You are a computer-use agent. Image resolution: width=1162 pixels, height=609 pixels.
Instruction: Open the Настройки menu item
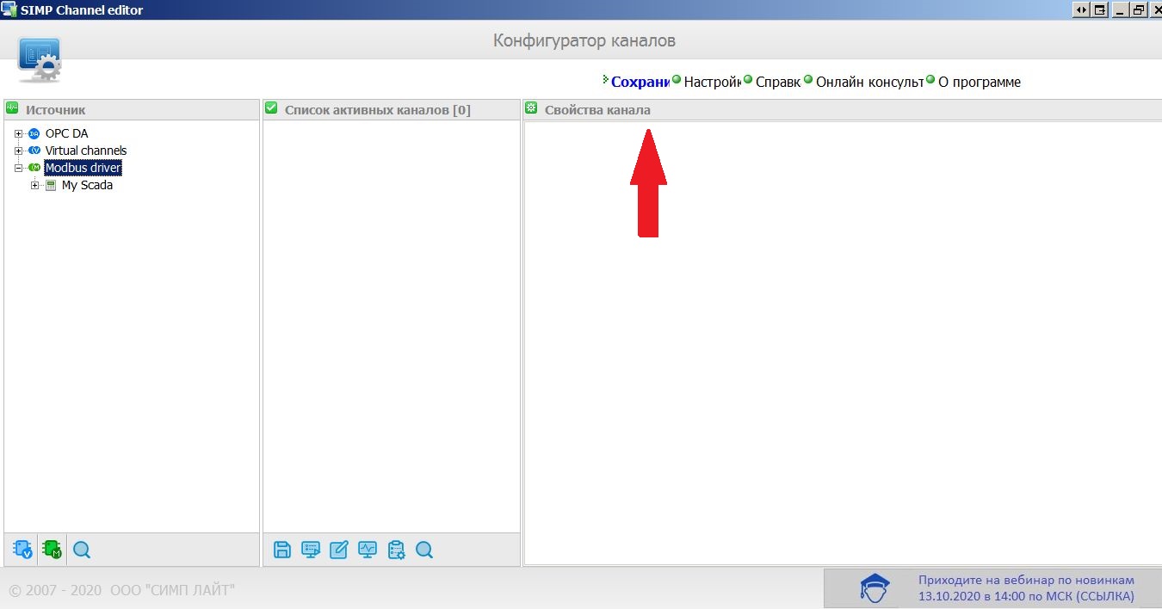(712, 83)
